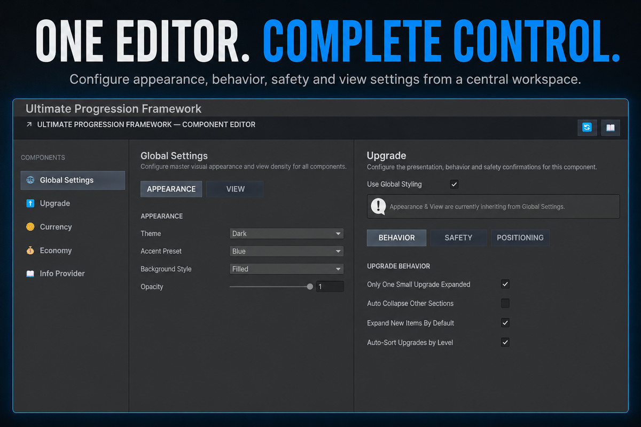Click the 'Background Style' field label
This screenshot has height=427, width=641.
[166, 269]
